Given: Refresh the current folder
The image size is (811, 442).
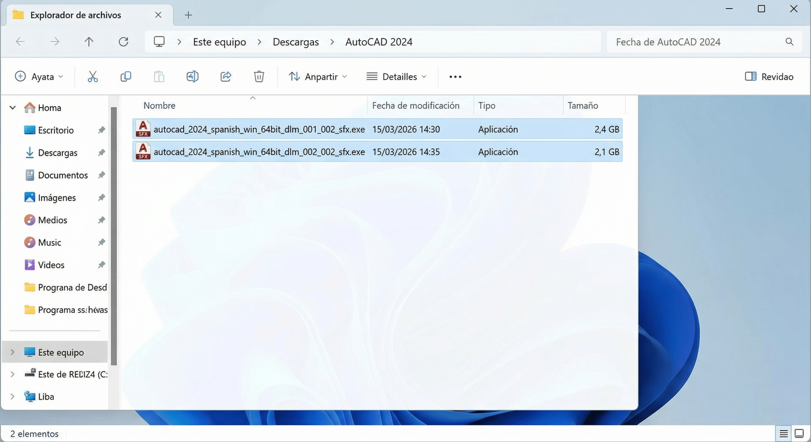Looking at the screenshot, I should pyautogui.click(x=124, y=41).
